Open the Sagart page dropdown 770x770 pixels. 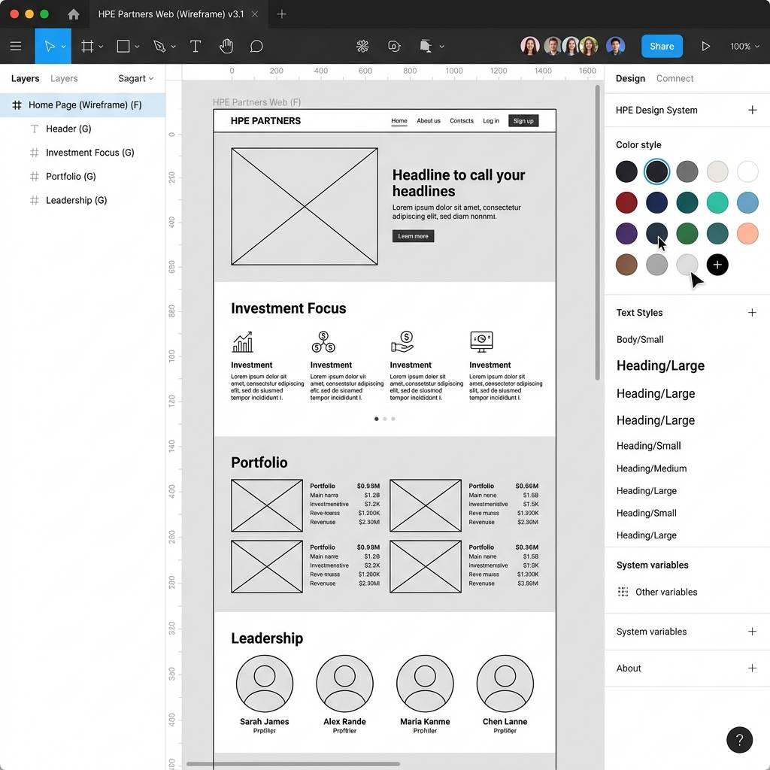point(136,78)
